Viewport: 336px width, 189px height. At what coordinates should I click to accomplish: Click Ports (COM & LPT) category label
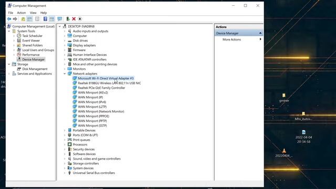(x=85, y=135)
